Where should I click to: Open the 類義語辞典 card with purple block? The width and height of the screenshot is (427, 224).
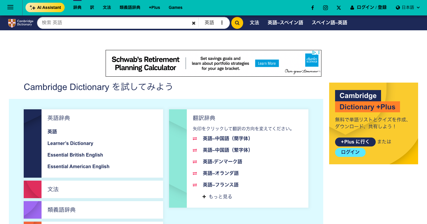click(x=93, y=210)
